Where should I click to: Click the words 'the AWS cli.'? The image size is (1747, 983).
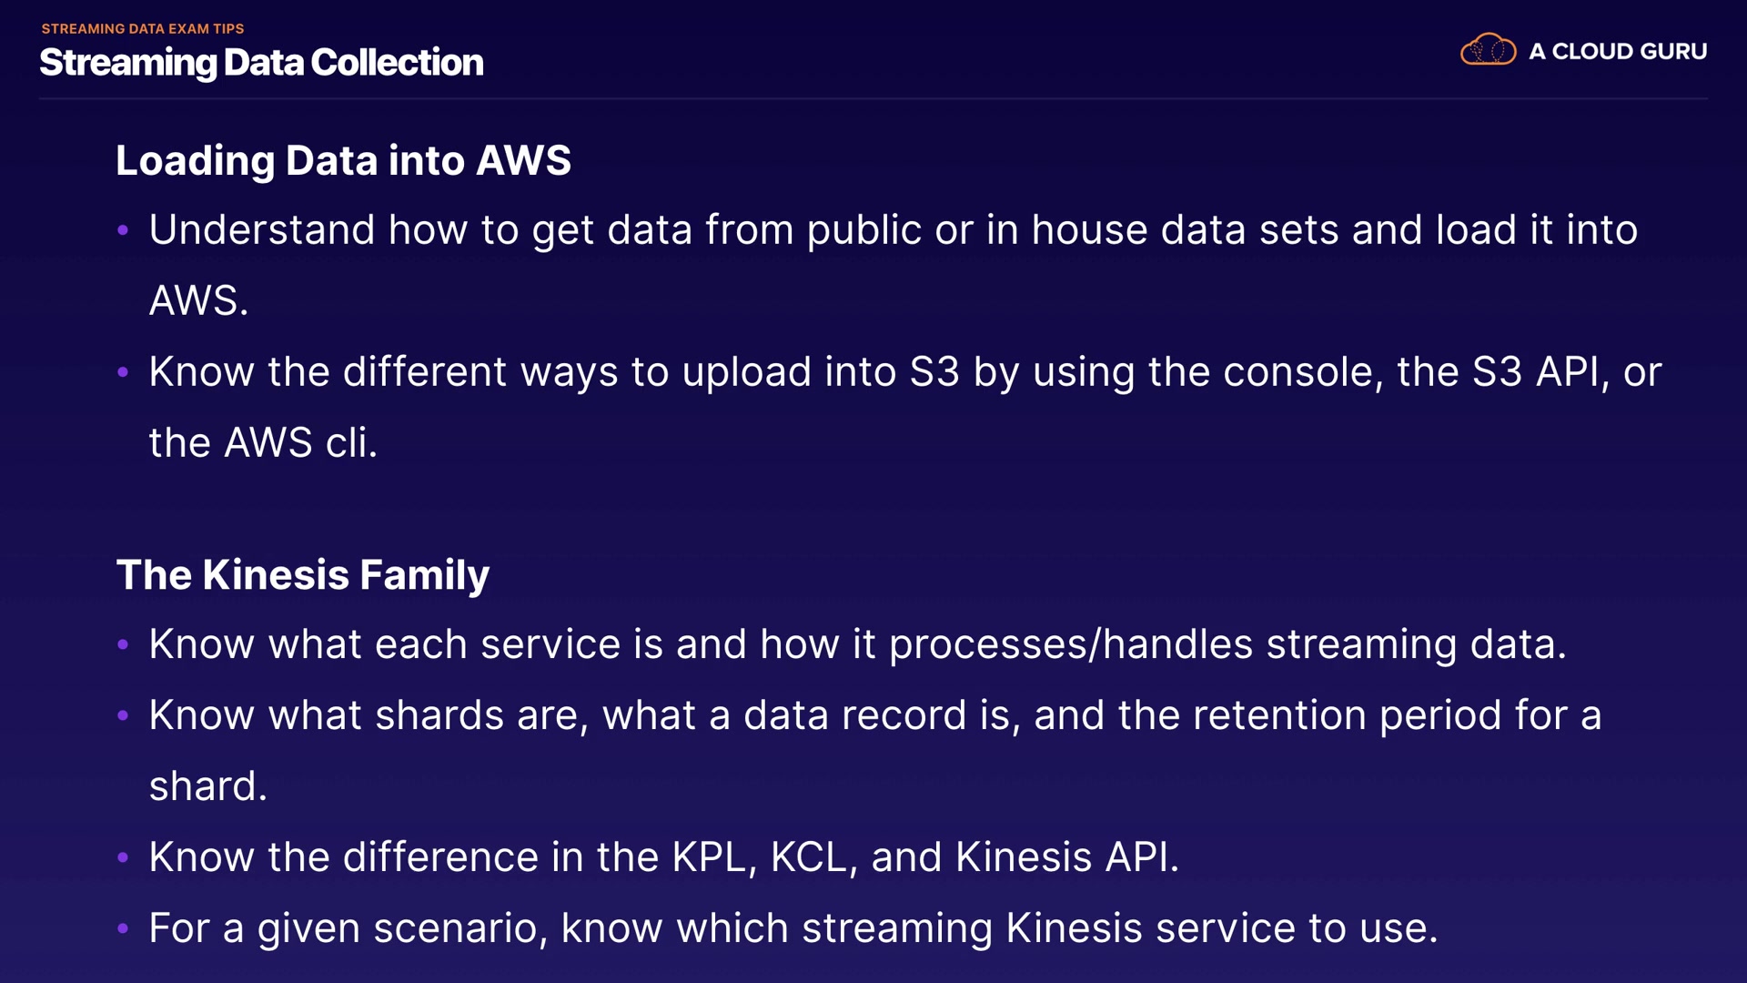(263, 443)
